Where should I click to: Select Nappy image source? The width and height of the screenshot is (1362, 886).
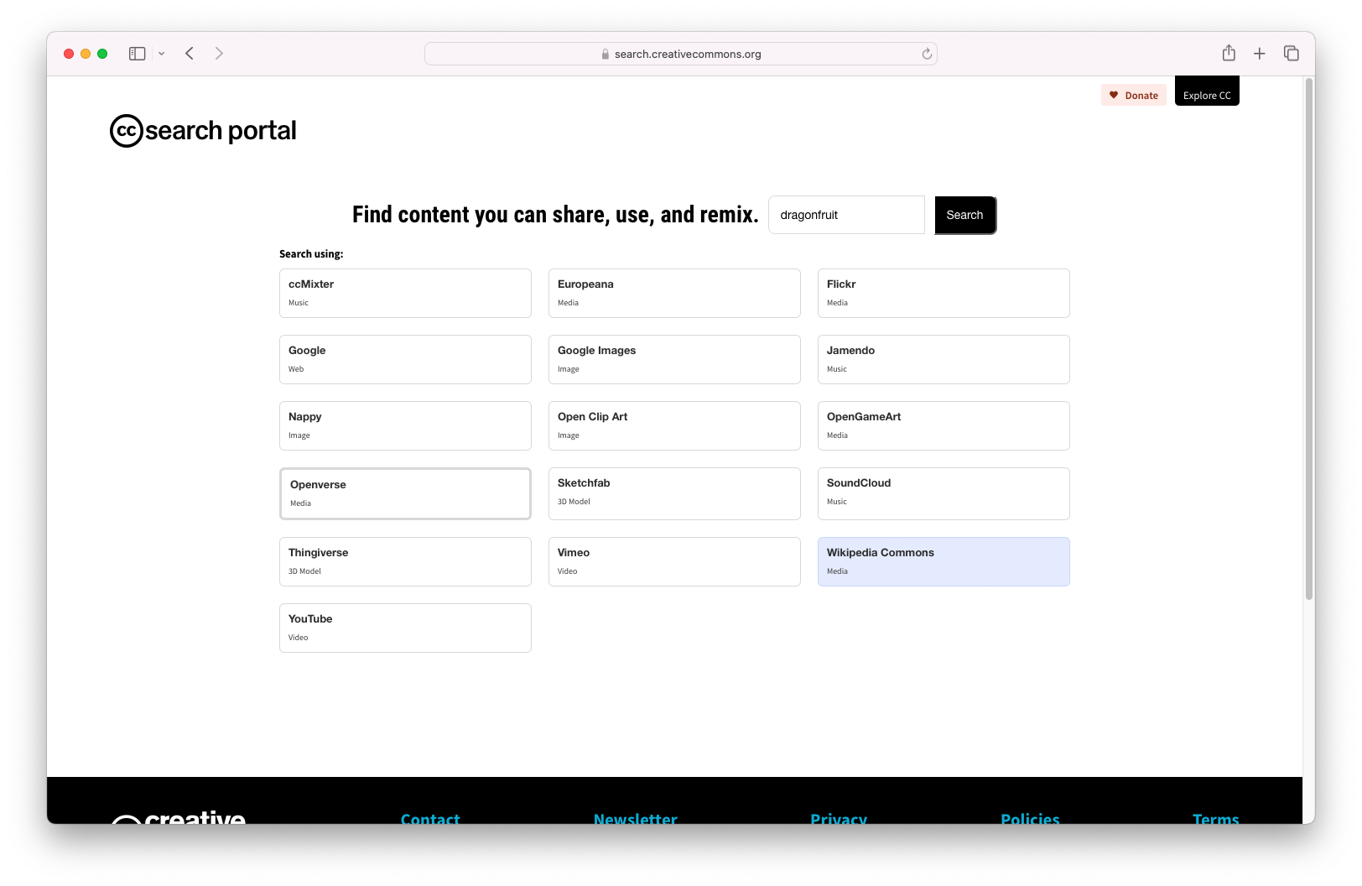tap(405, 425)
